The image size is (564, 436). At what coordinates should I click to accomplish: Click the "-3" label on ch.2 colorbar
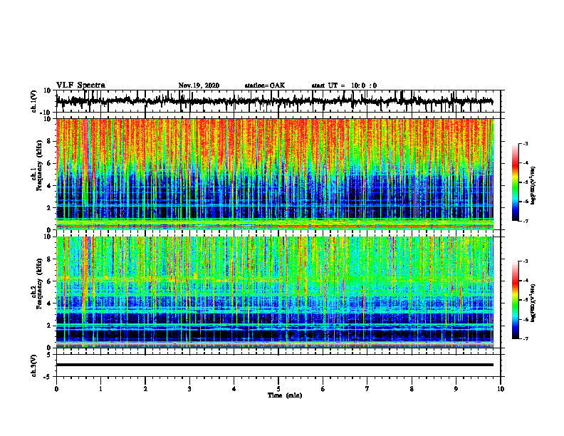pos(526,261)
